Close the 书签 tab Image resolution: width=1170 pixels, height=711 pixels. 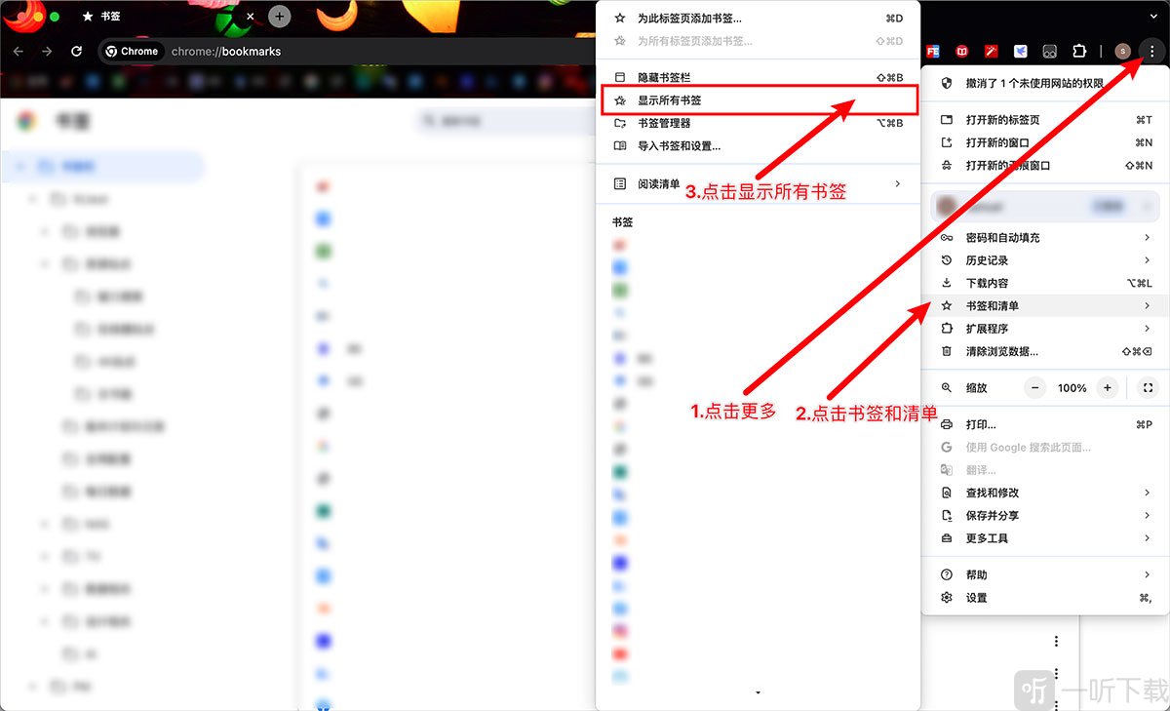coord(250,16)
